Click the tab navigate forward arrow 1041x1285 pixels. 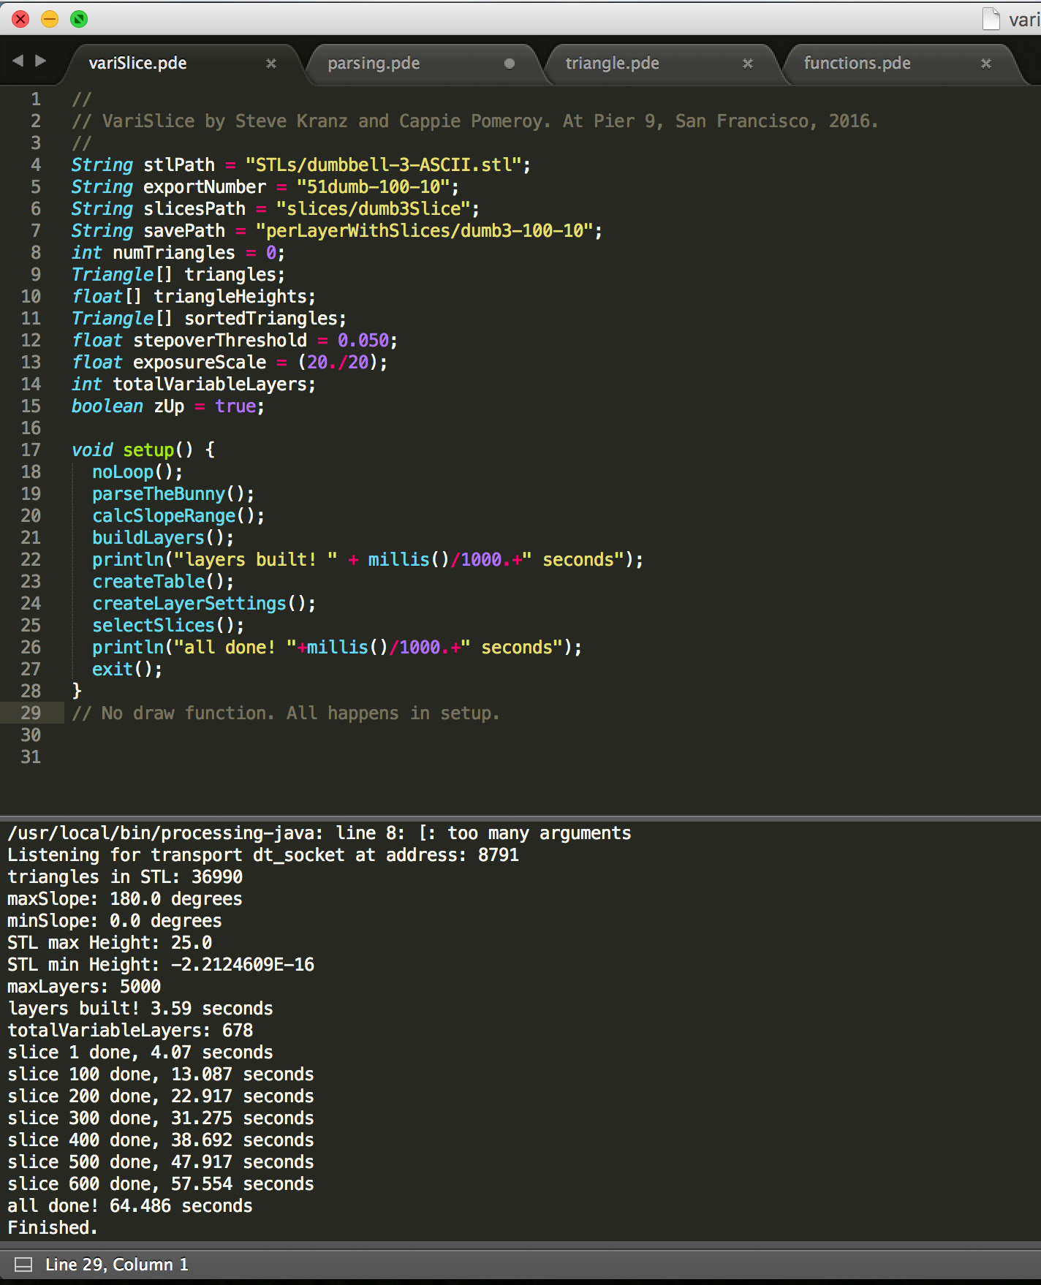point(41,61)
